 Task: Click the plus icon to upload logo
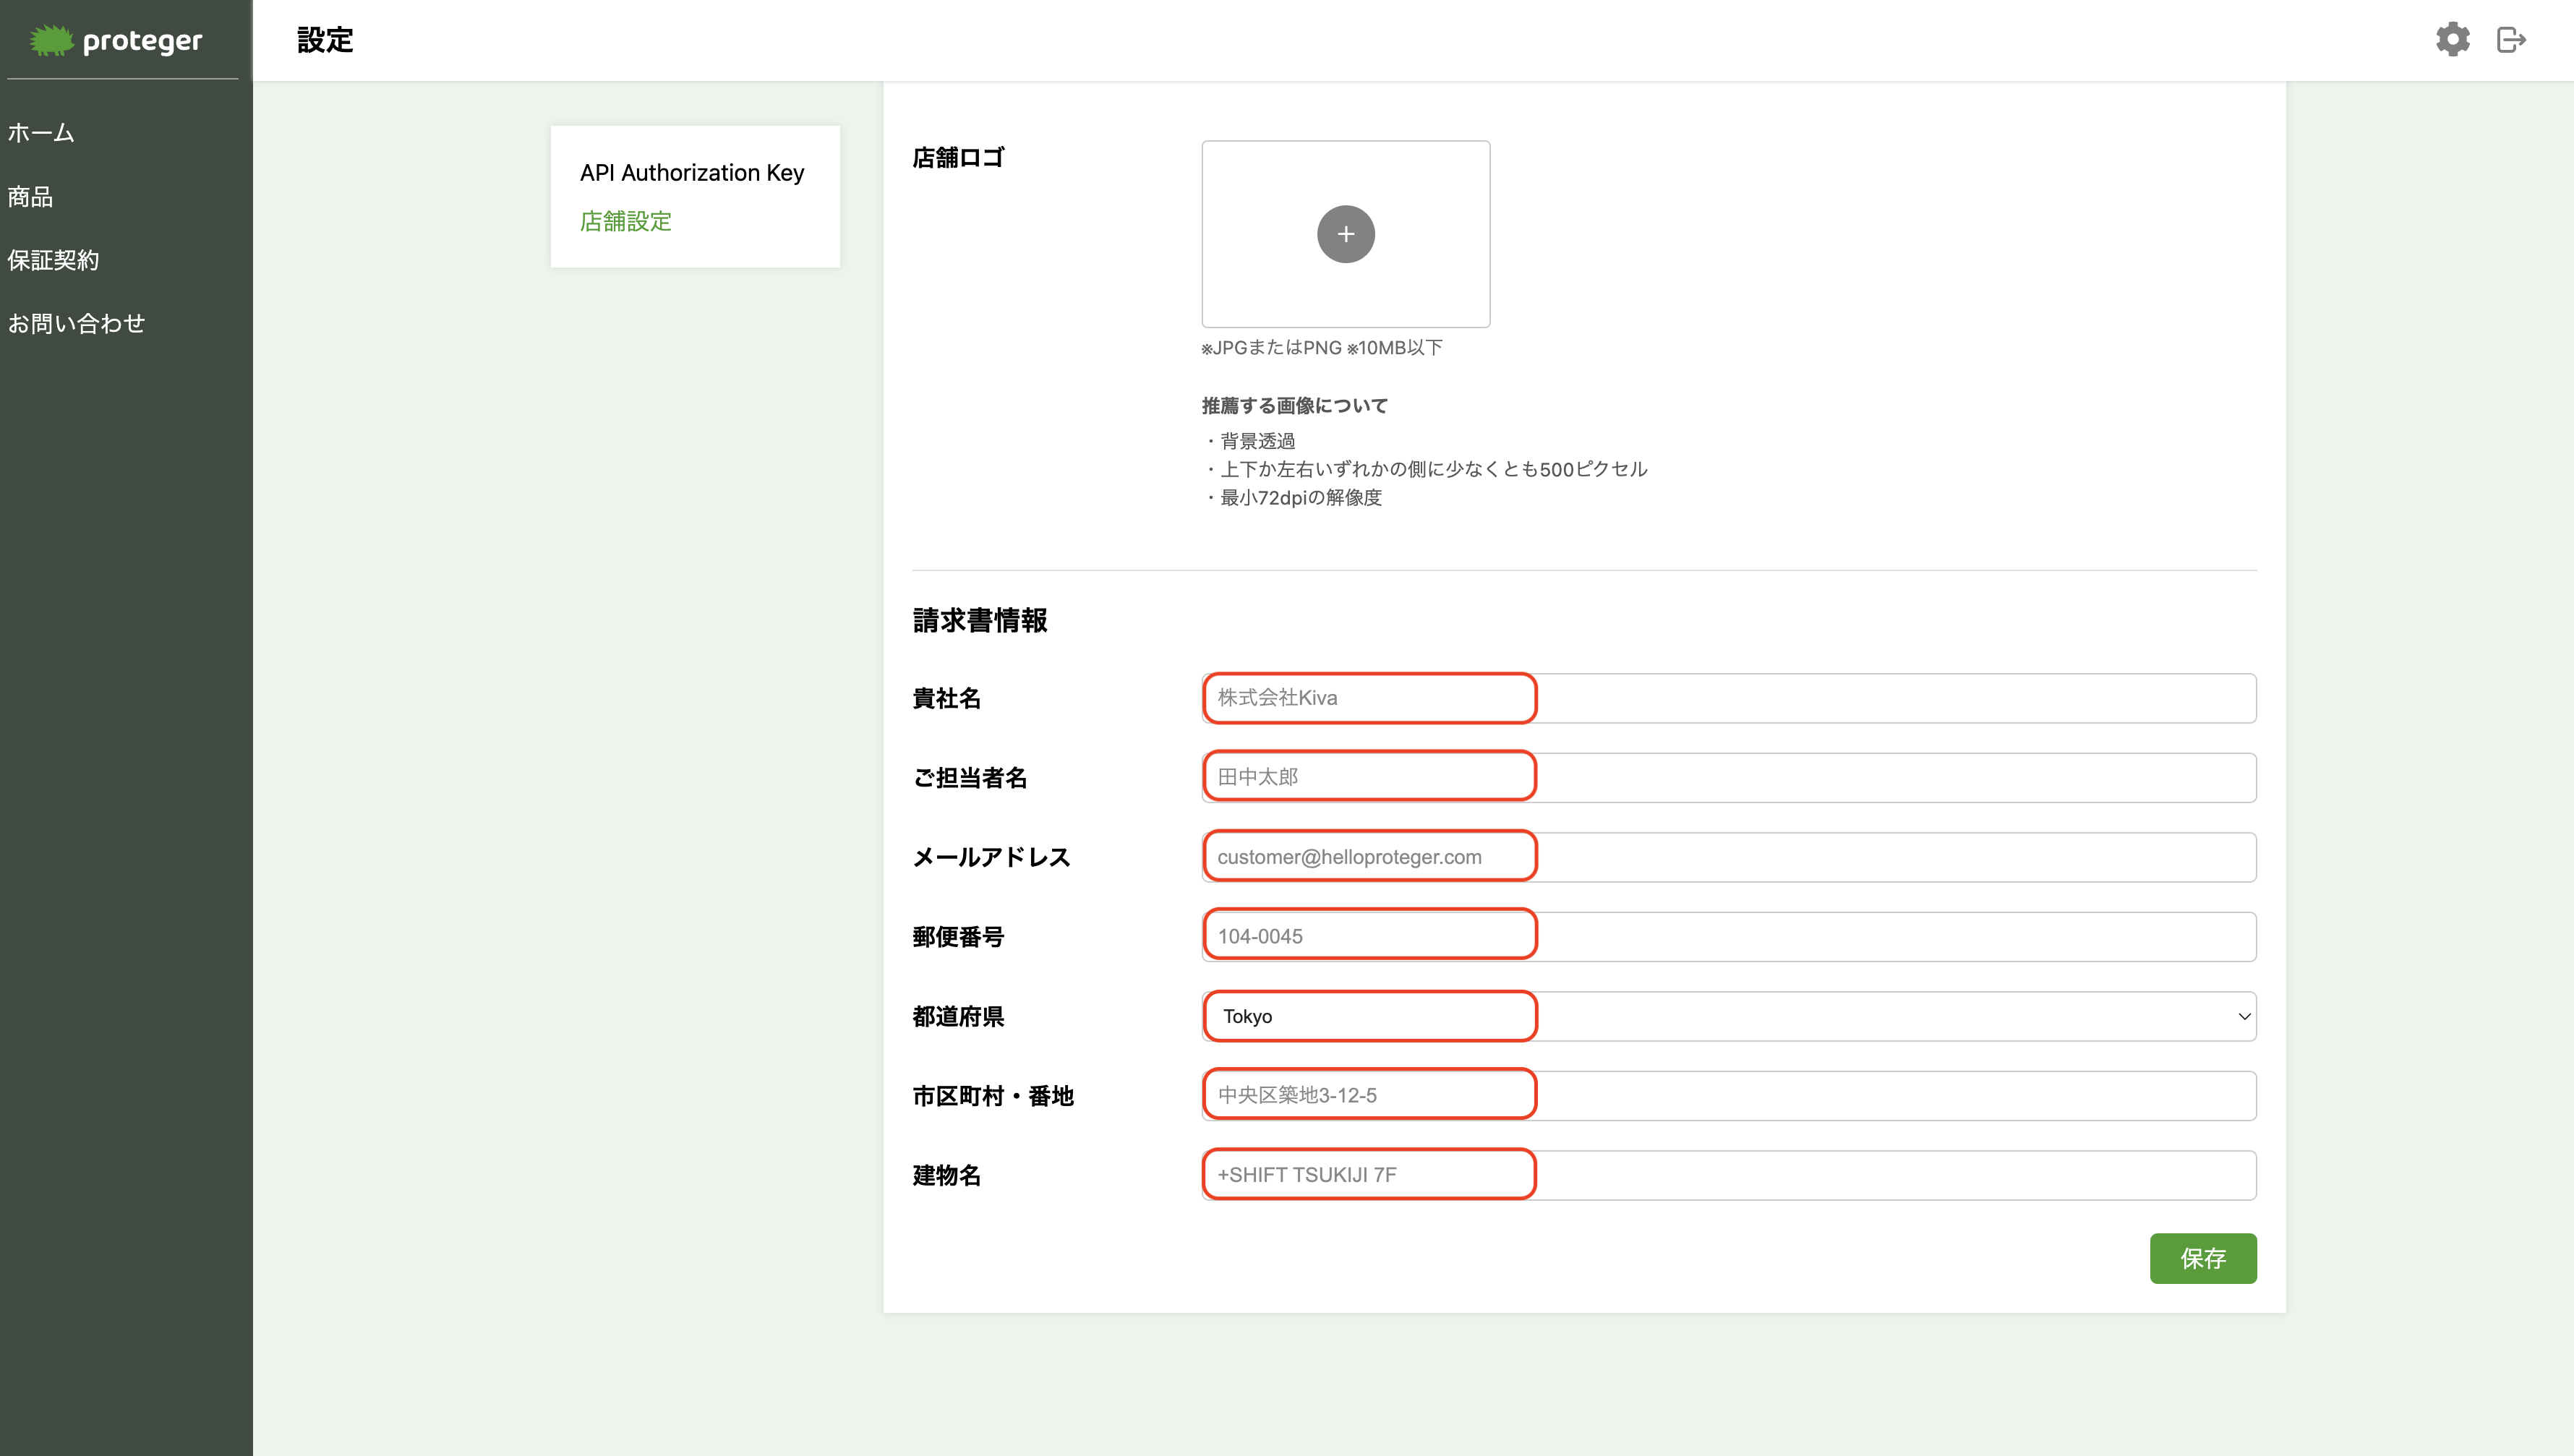[x=1345, y=234]
